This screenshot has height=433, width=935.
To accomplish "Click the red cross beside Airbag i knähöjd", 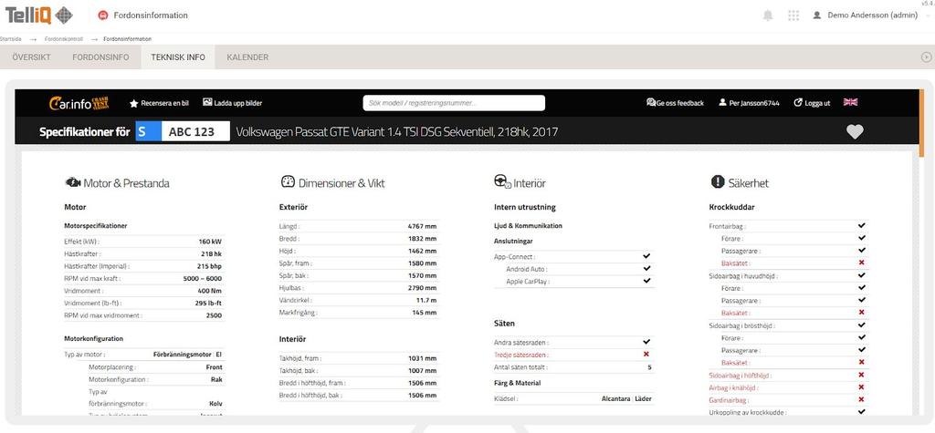I will coord(860,387).
